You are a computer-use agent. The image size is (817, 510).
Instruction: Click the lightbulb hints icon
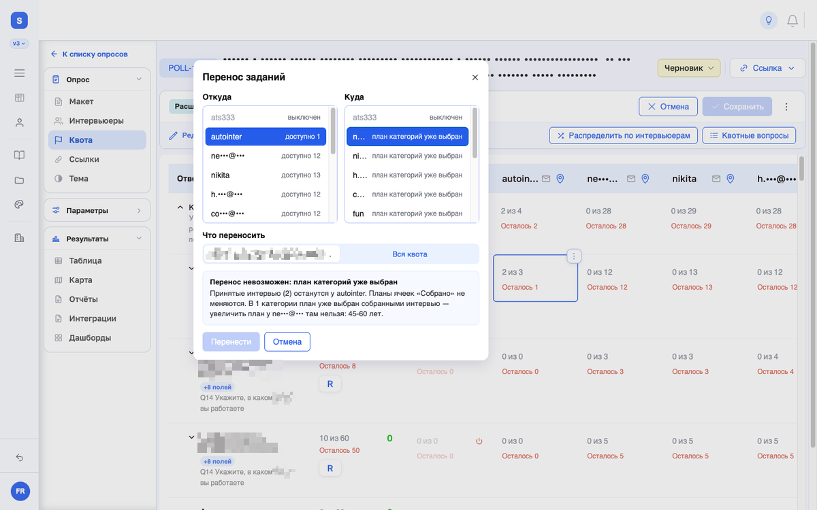click(769, 20)
